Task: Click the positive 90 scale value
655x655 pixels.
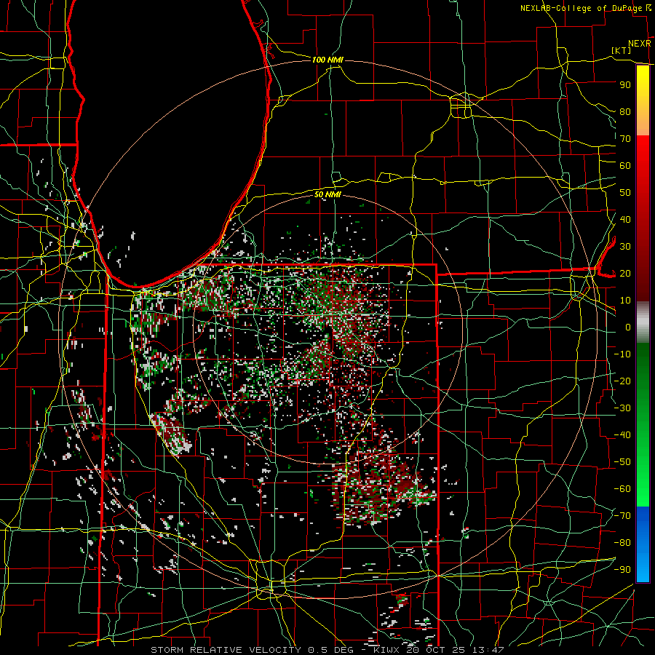Action: pos(625,85)
